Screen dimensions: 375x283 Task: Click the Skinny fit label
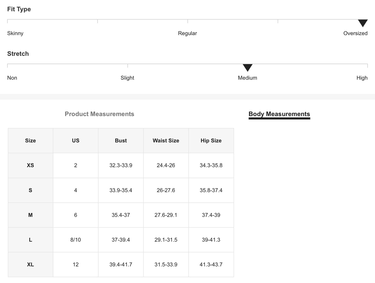pos(15,33)
